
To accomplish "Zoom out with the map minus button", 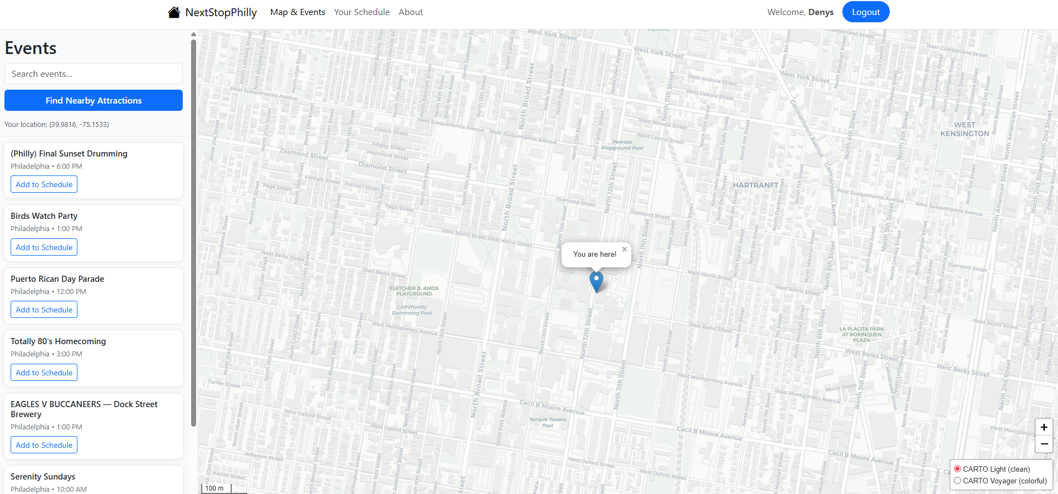I will coord(1044,444).
